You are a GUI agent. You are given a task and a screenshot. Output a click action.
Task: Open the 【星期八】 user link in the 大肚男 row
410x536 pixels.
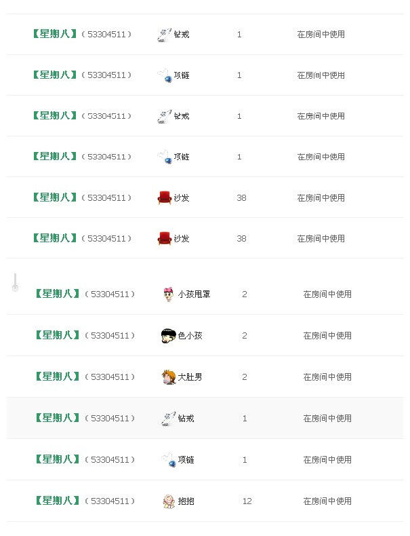pos(58,377)
